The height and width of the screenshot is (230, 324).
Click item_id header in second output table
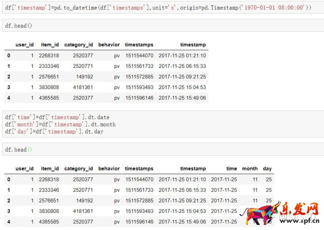tap(49, 168)
